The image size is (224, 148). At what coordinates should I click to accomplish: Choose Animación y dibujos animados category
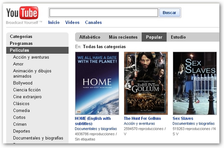tap(32, 73)
